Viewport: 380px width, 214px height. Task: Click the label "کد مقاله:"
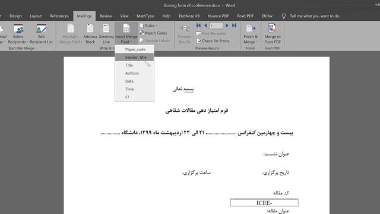click(x=281, y=193)
